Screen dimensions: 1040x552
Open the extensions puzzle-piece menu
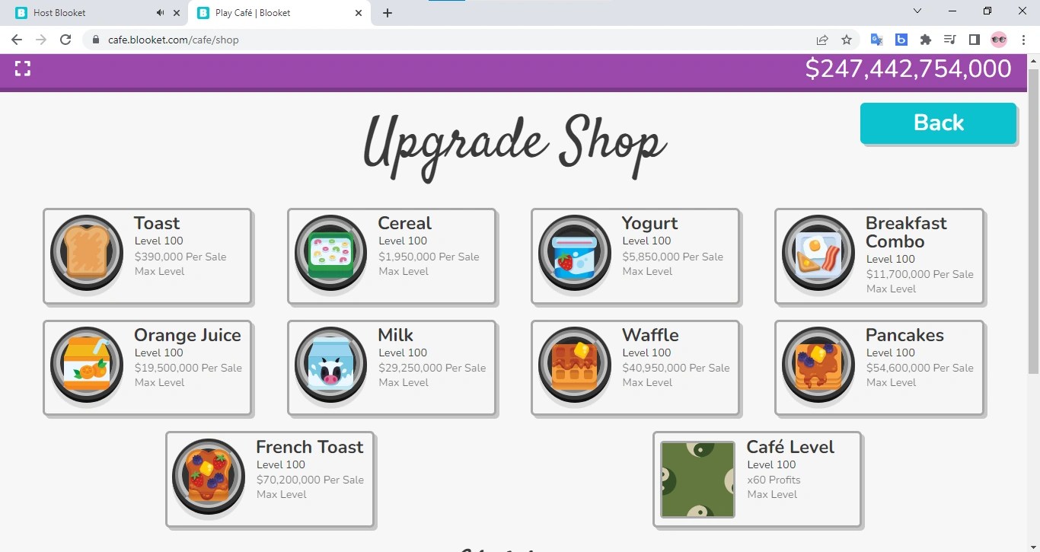point(925,40)
